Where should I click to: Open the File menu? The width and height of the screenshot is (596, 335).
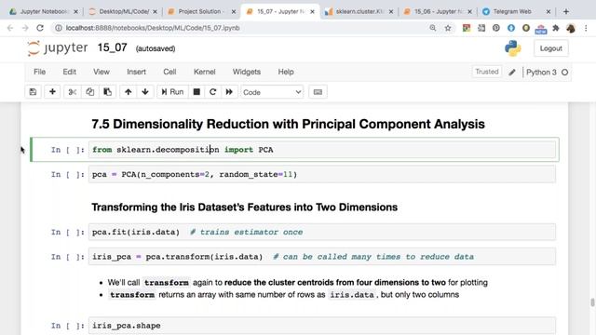tap(39, 72)
